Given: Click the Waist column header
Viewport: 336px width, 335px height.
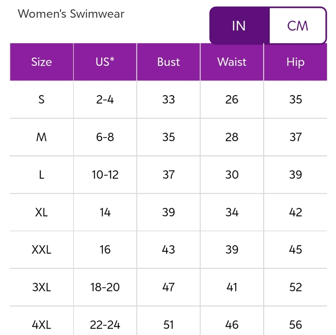Looking at the screenshot, I should point(232,62).
